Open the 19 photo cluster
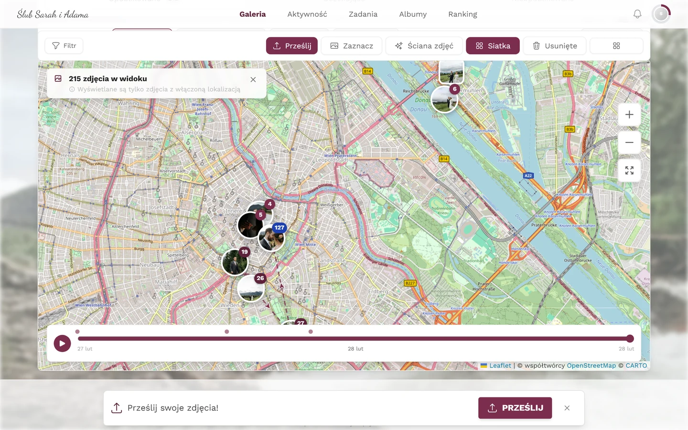 pos(235,262)
